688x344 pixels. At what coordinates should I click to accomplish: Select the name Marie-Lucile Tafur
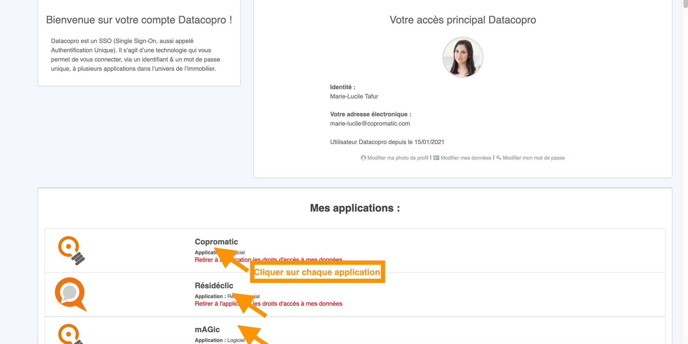(x=354, y=96)
